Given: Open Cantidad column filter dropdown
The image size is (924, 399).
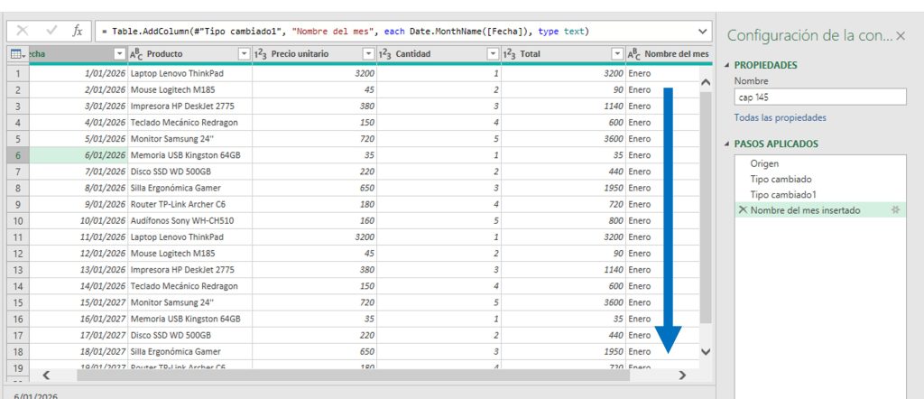Looking at the screenshot, I should (494, 53).
